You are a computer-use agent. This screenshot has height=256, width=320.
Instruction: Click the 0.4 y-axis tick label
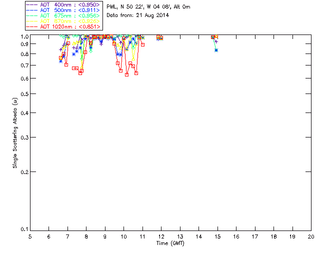pos(24,113)
